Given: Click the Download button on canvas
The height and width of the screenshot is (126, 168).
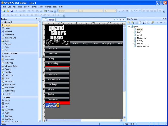Looking at the screenshot, I should point(58,99).
